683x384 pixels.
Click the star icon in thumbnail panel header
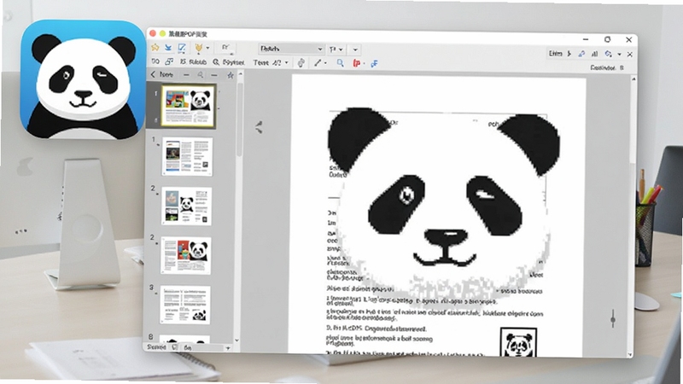(230, 75)
